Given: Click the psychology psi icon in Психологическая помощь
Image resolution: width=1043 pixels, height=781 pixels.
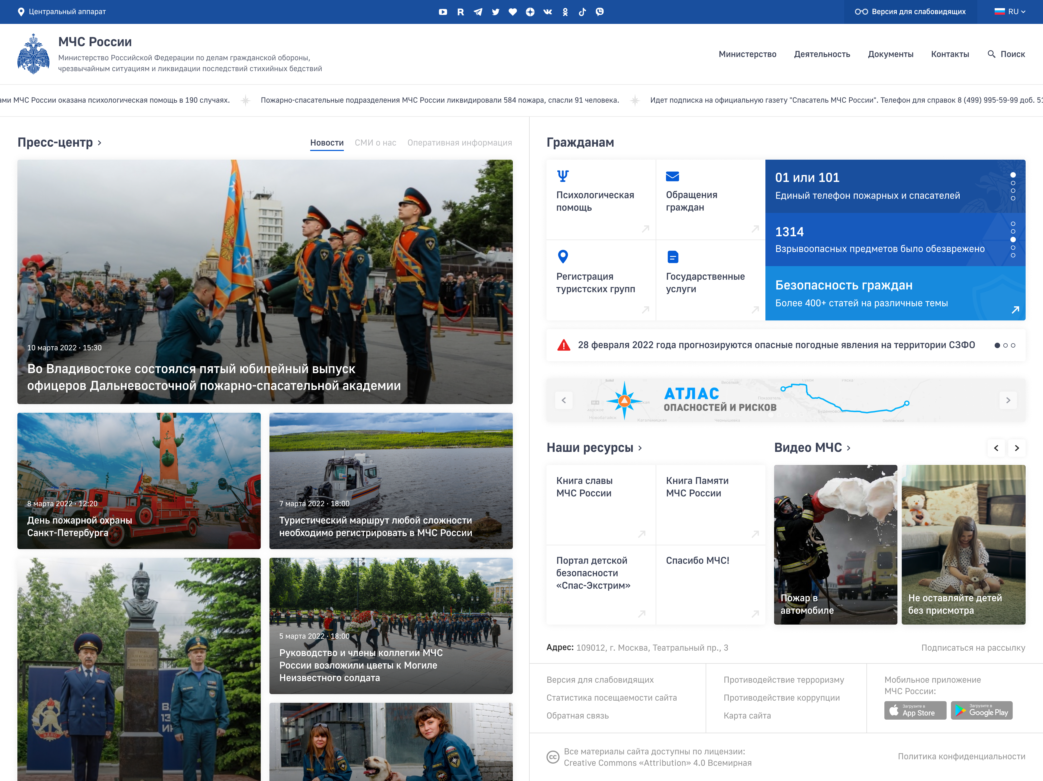Looking at the screenshot, I should tap(563, 176).
